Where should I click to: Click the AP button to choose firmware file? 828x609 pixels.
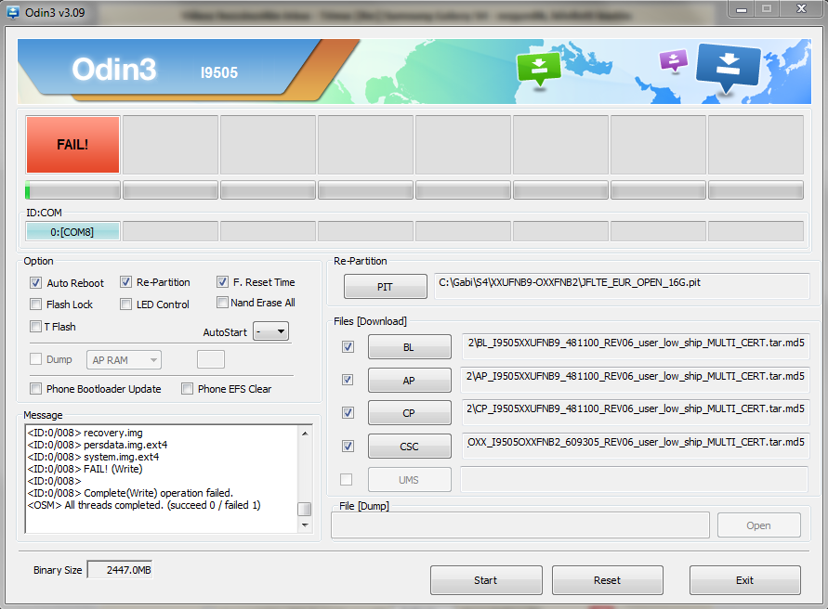pos(409,380)
